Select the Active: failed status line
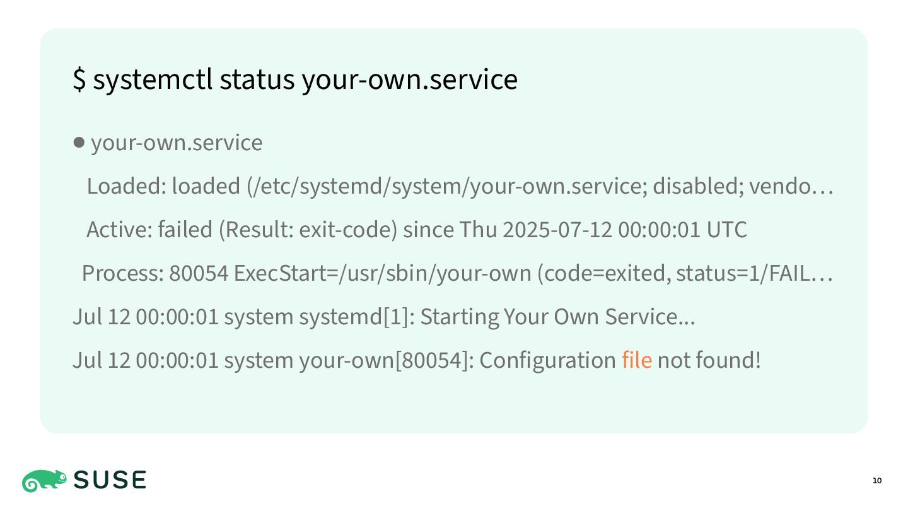This screenshot has width=908, height=511. coord(416,230)
